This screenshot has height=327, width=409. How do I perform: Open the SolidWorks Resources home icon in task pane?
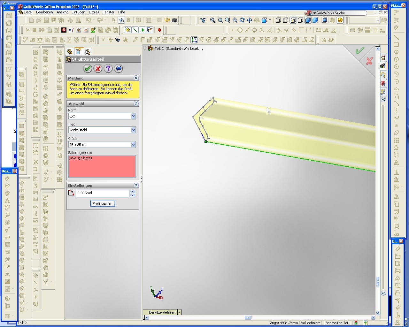point(383,58)
